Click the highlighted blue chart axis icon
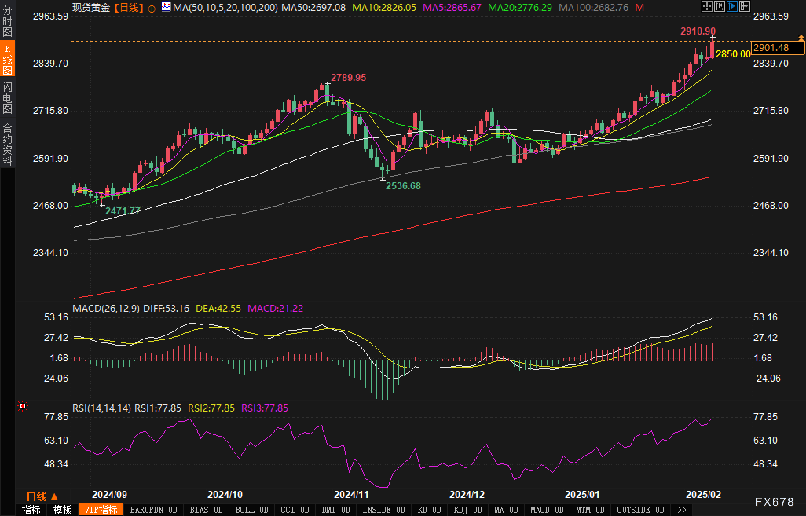 [x=732, y=6]
